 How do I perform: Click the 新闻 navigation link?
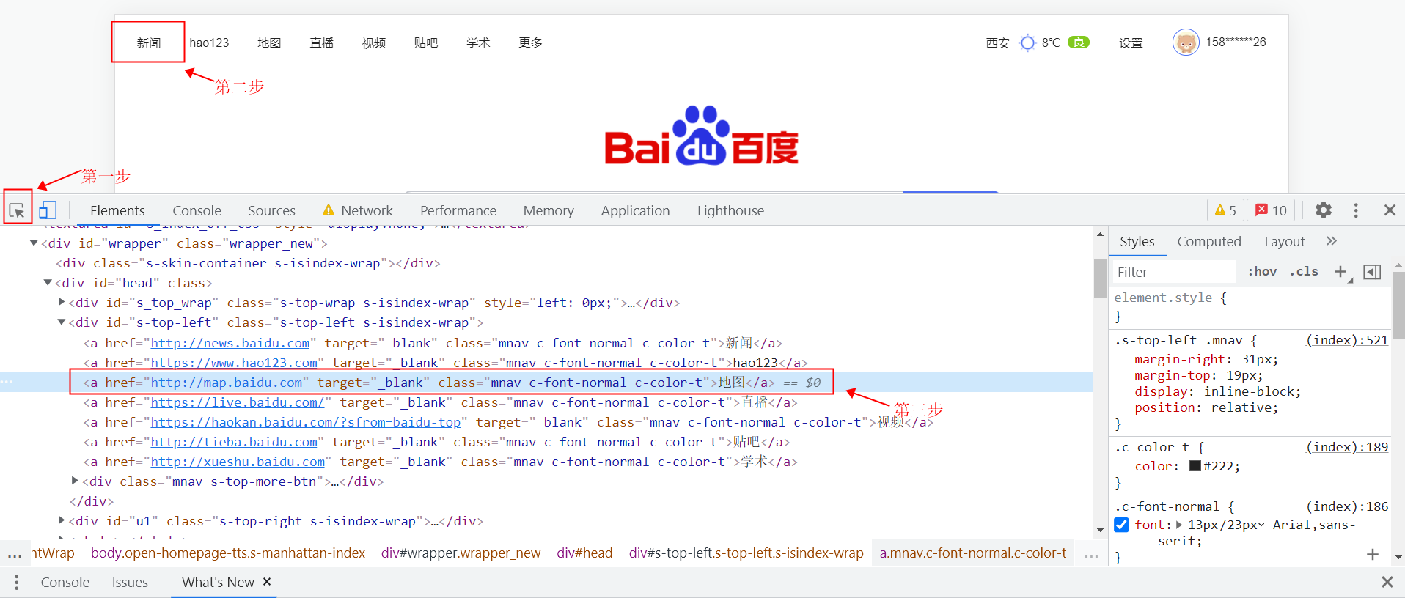click(148, 43)
